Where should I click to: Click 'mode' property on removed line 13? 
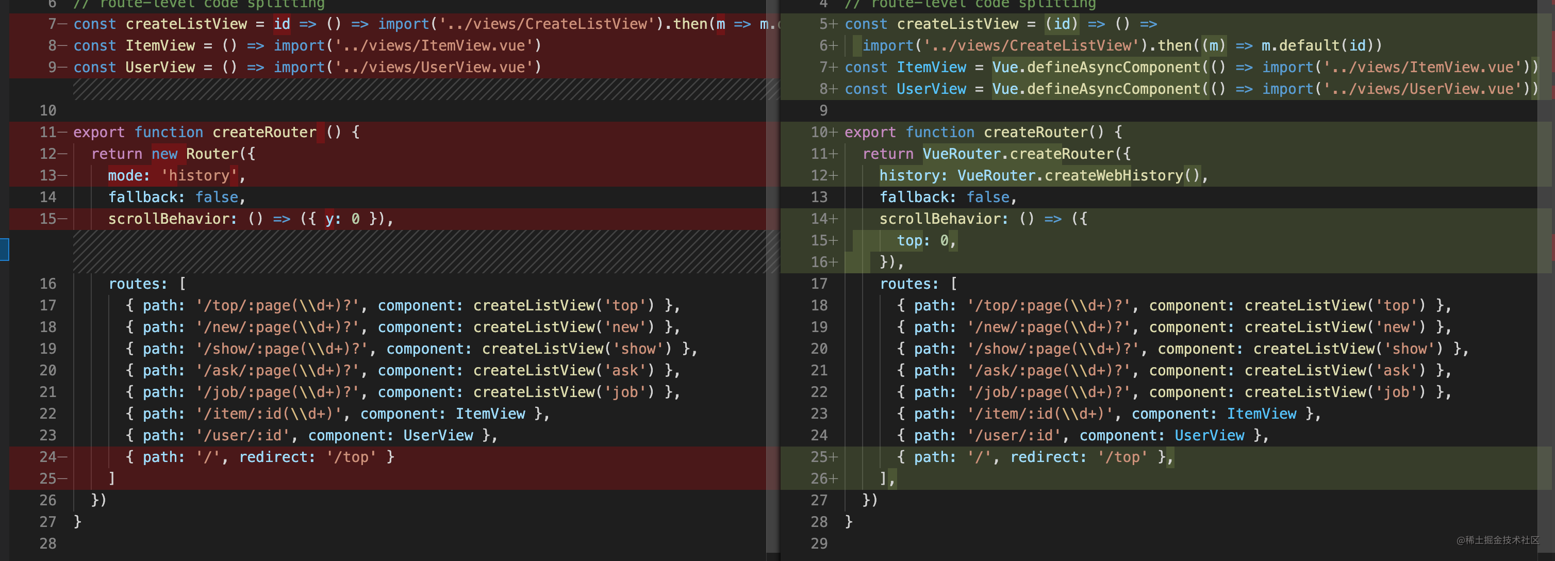pos(125,176)
